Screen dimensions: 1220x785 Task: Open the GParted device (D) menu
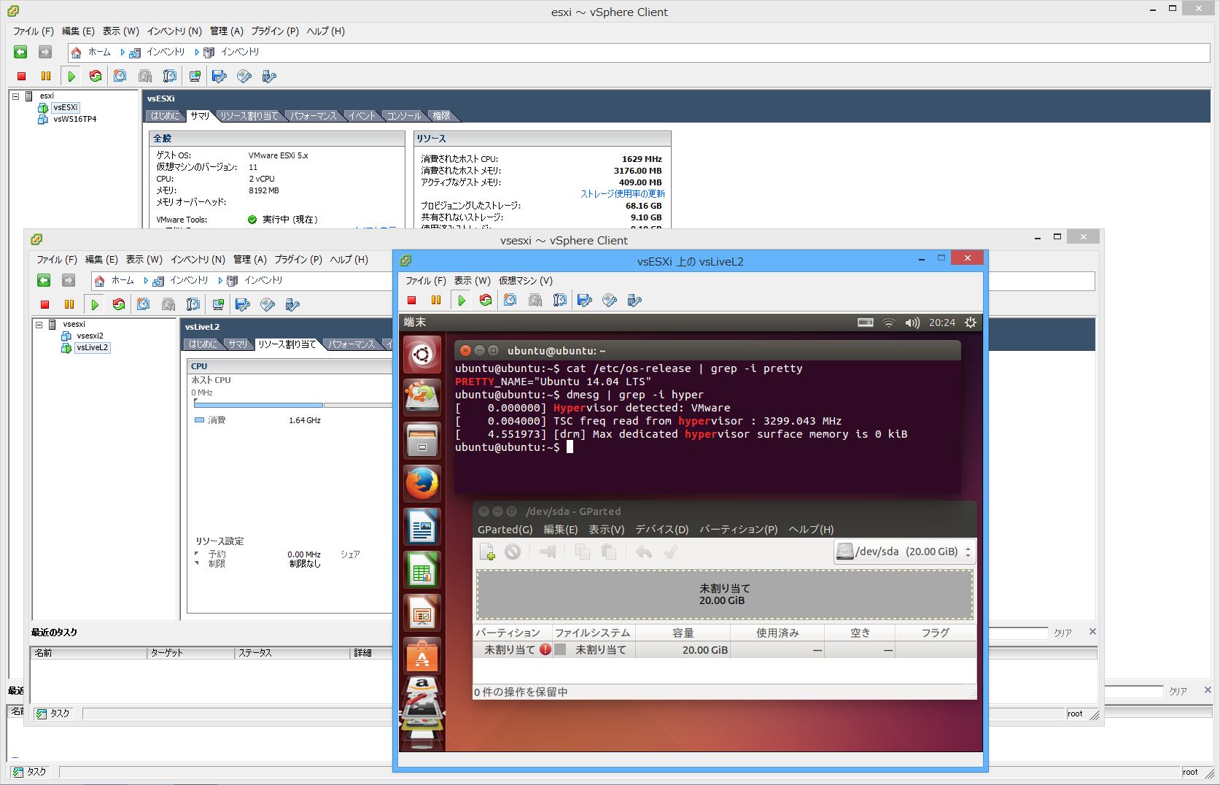[662, 530]
